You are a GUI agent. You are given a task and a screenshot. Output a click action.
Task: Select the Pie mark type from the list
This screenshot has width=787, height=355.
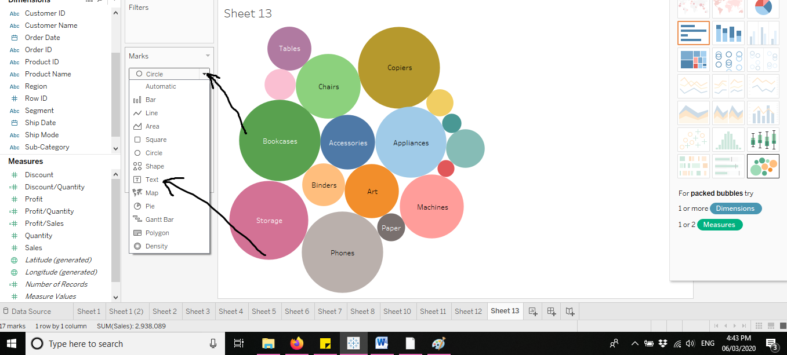tap(151, 206)
